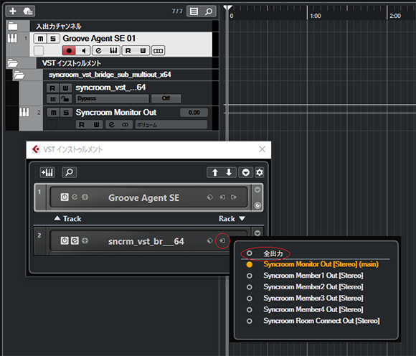The height and width of the screenshot is (356, 416).
Task: Toggle monitor speaker on Groove Agent SE 01
Action: [84, 50]
